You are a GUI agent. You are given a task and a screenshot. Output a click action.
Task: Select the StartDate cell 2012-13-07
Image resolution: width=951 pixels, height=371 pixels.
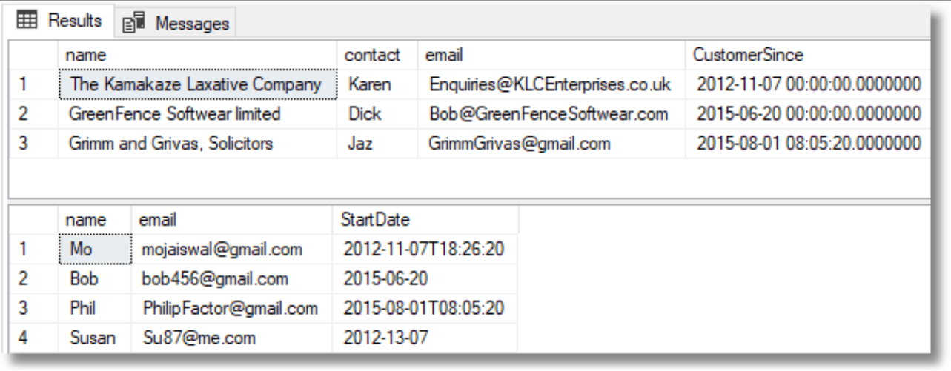coord(425,338)
